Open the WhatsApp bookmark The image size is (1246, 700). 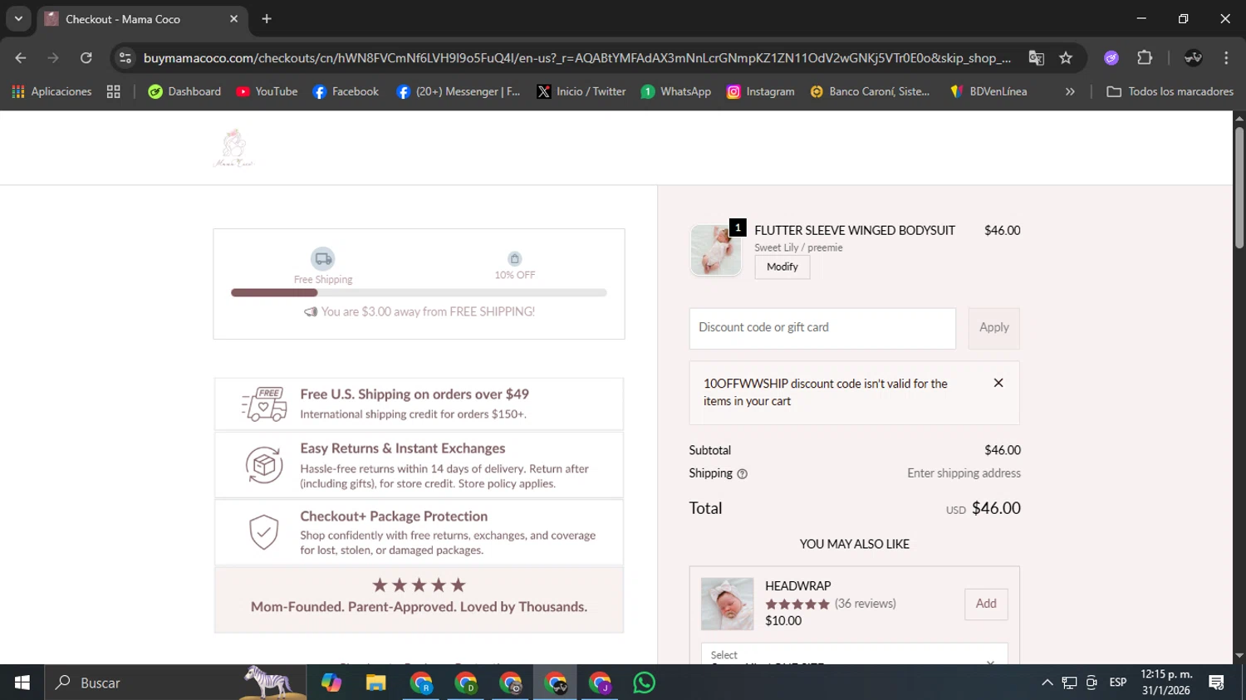[x=676, y=91]
